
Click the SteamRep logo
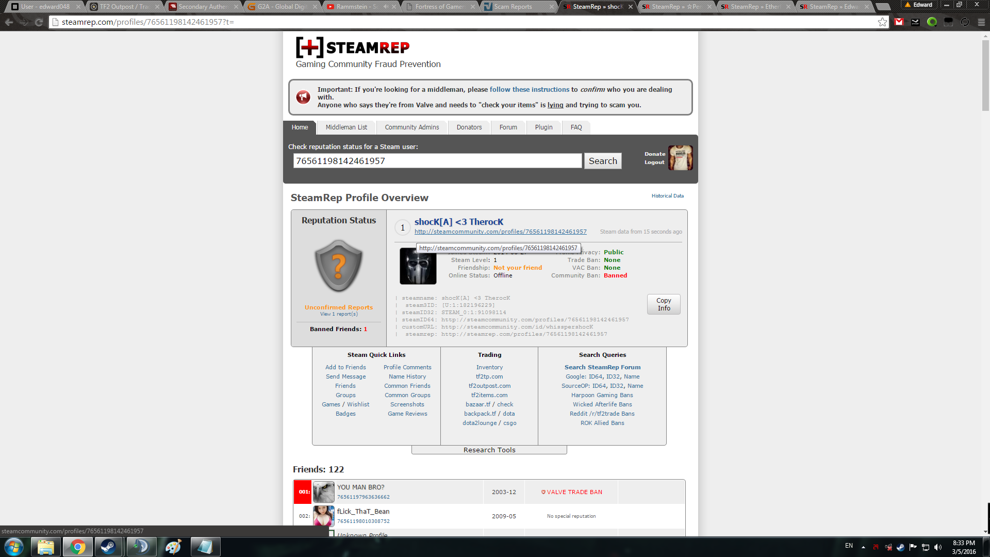coord(353,47)
